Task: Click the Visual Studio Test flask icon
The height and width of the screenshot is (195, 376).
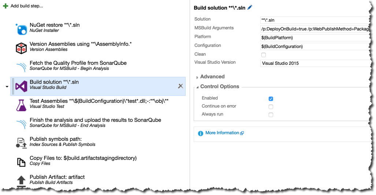Action: tap(21, 105)
